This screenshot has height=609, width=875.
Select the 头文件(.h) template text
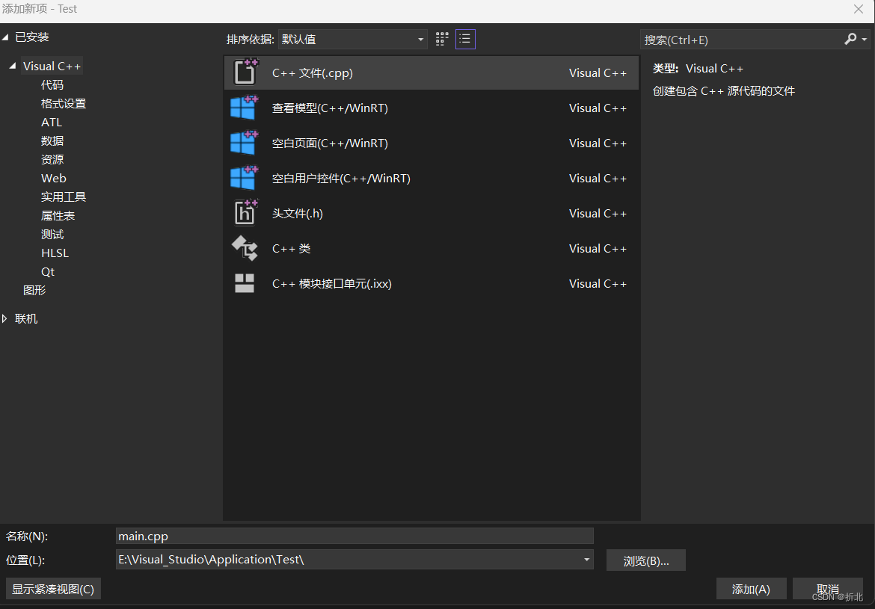coord(298,214)
